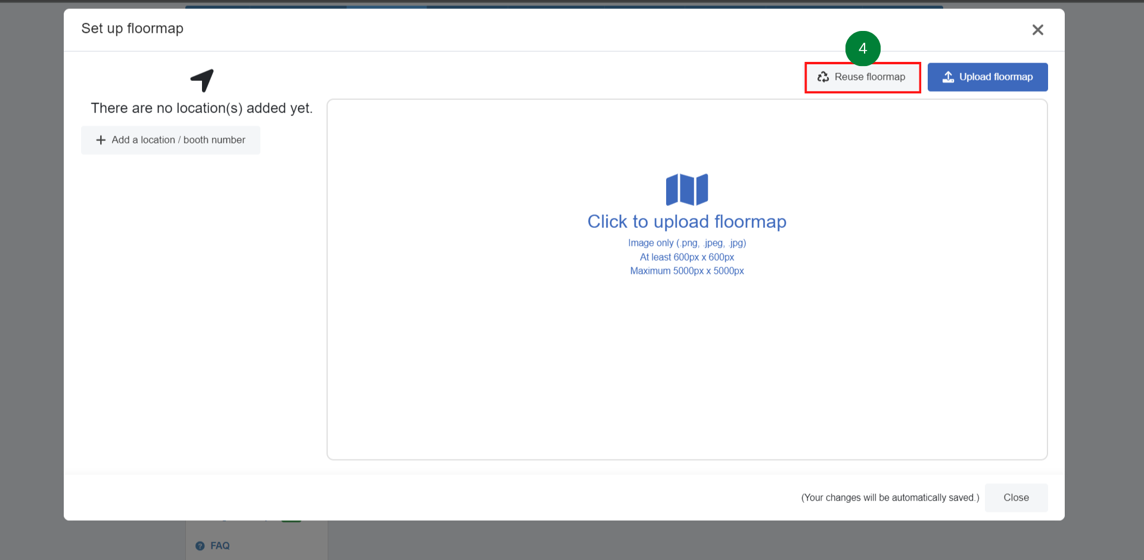Add a location / booth number

(170, 140)
